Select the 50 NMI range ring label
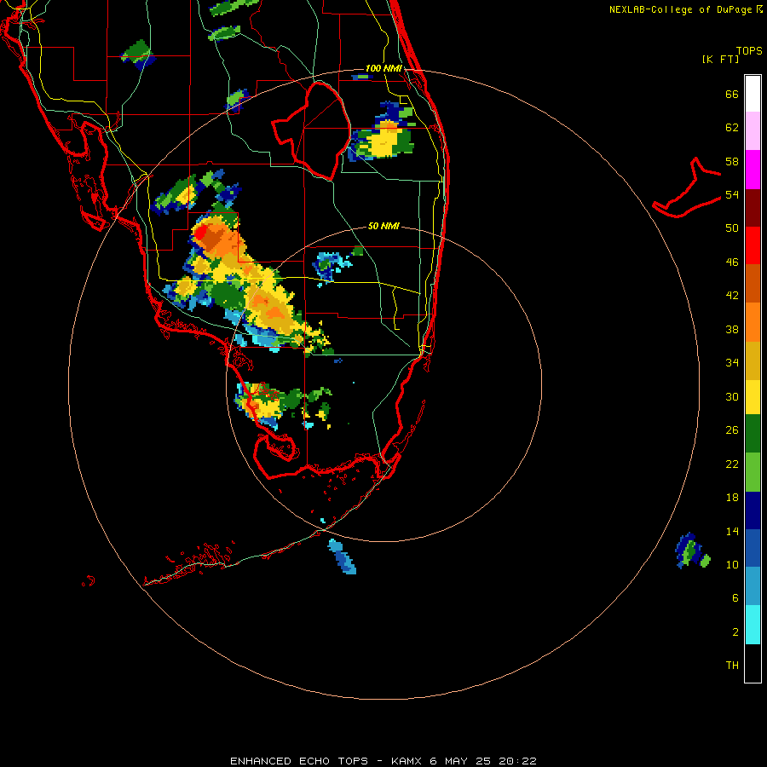 click(x=383, y=226)
